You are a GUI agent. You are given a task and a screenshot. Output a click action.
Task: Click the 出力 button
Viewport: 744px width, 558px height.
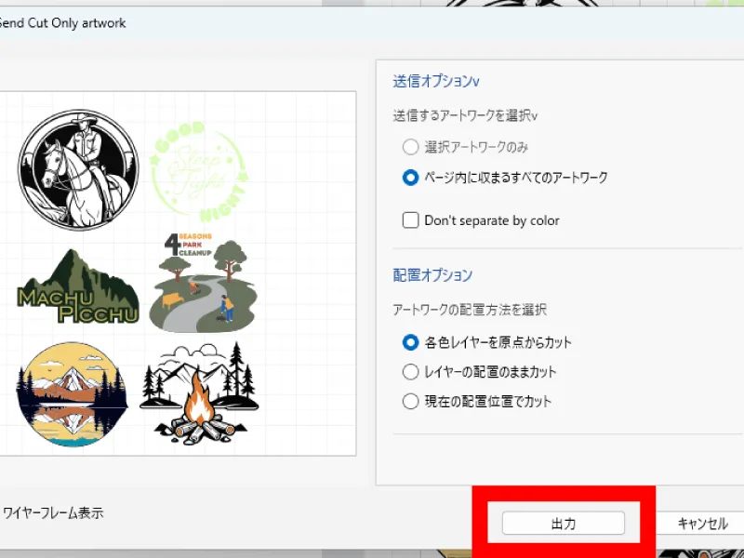click(564, 523)
